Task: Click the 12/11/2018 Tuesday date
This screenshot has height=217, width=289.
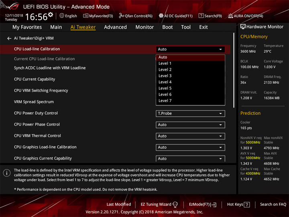Action: 14,17
